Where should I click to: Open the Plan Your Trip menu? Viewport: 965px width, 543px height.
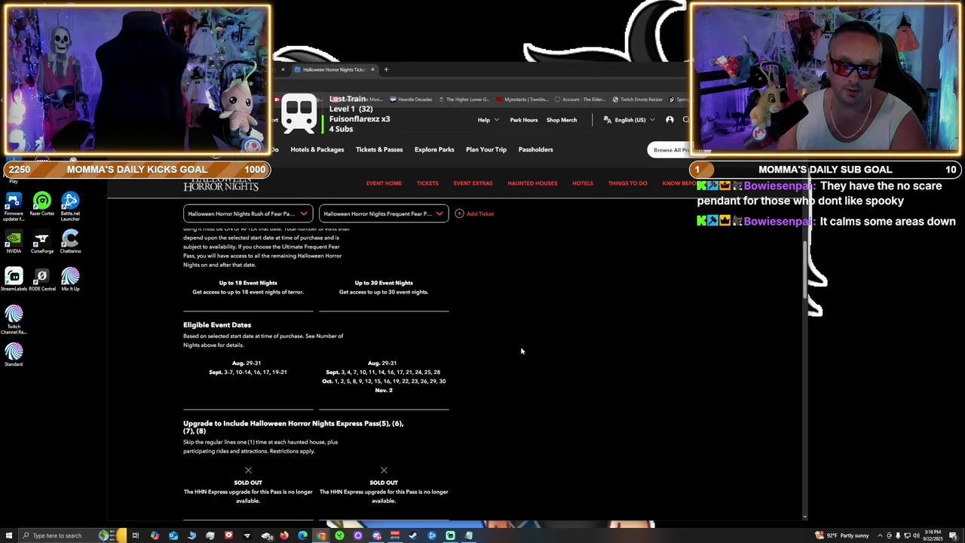486,149
